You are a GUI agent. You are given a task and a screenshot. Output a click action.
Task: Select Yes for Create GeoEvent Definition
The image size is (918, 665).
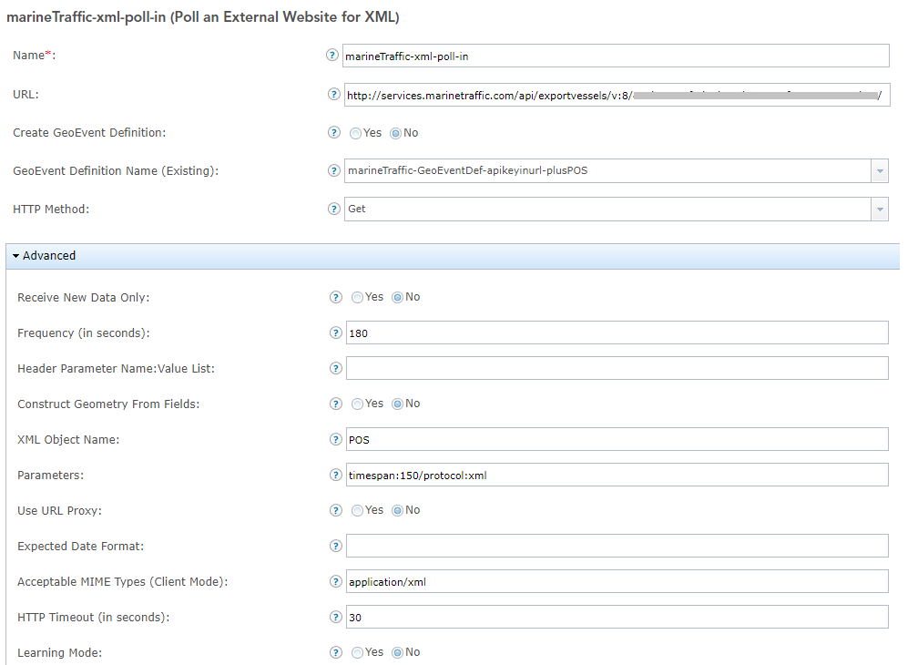[x=356, y=133]
